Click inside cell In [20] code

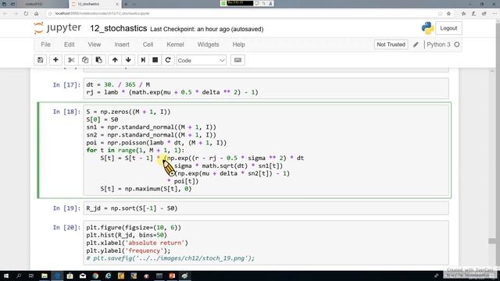[x=266, y=243]
